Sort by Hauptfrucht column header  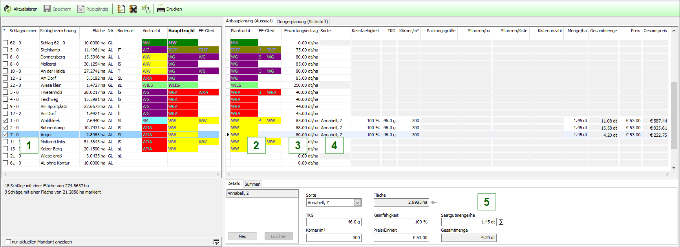(182, 31)
